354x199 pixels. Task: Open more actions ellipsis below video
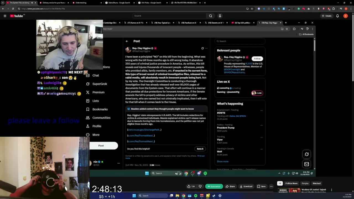[x=271, y=186]
